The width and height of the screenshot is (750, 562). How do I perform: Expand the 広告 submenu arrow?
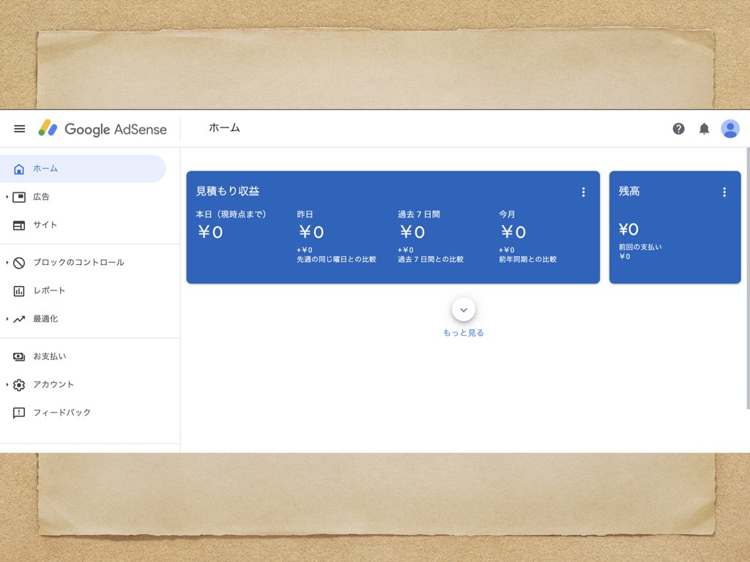point(7,197)
